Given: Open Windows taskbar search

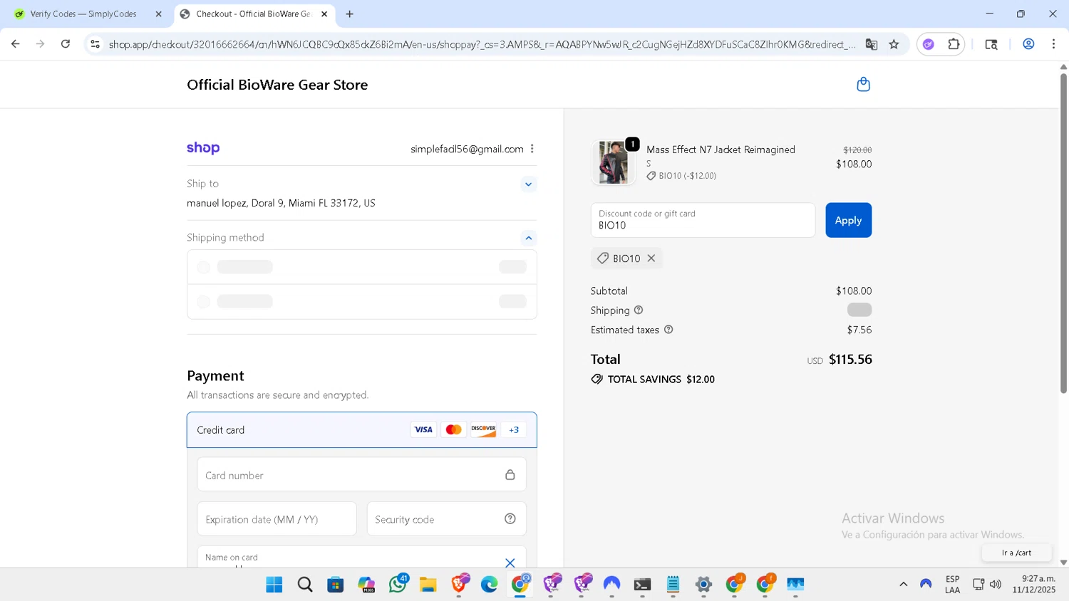Looking at the screenshot, I should tap(305, 585).
